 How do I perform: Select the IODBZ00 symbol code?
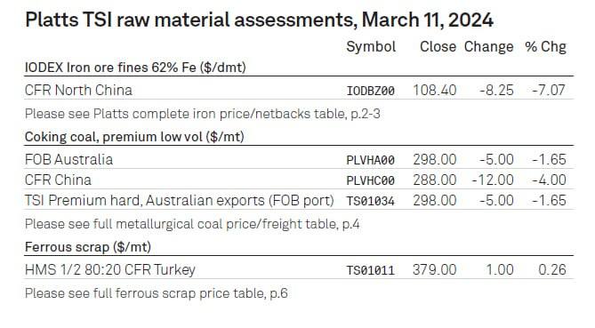[370, 91]
